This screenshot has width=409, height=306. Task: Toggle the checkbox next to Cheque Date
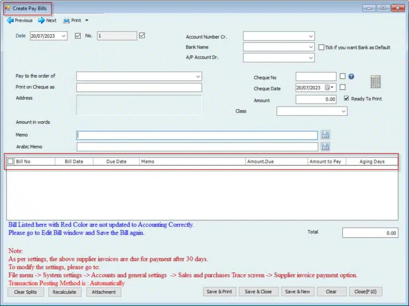tap(342, 87)
